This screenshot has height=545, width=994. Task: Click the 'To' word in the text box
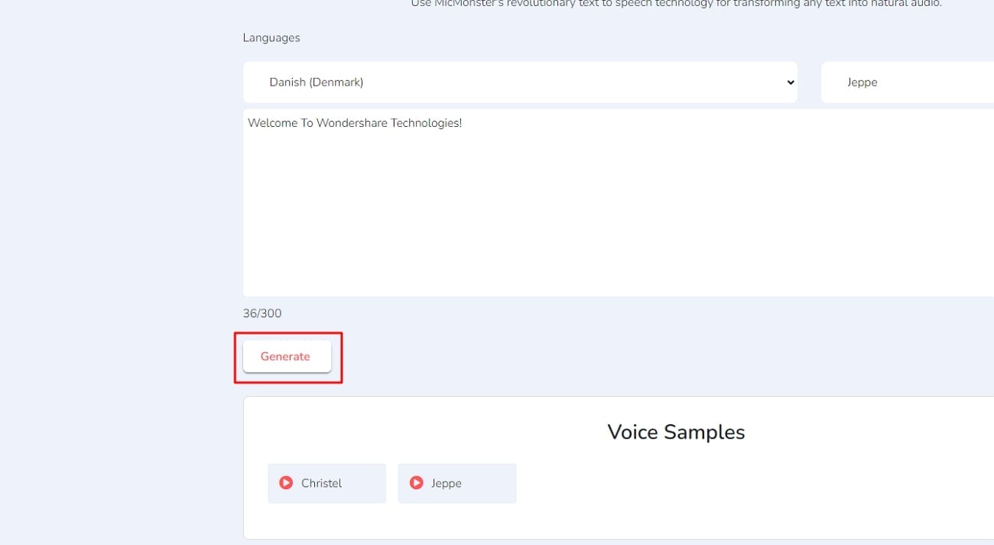tap(307, 123)
